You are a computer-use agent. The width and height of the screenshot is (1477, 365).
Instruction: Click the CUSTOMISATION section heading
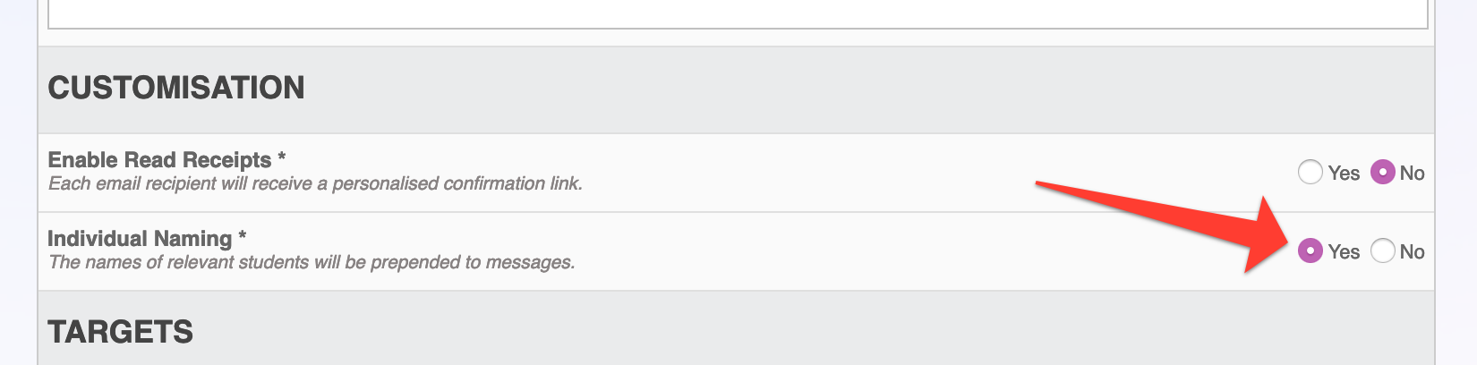(x=176, y=88)
